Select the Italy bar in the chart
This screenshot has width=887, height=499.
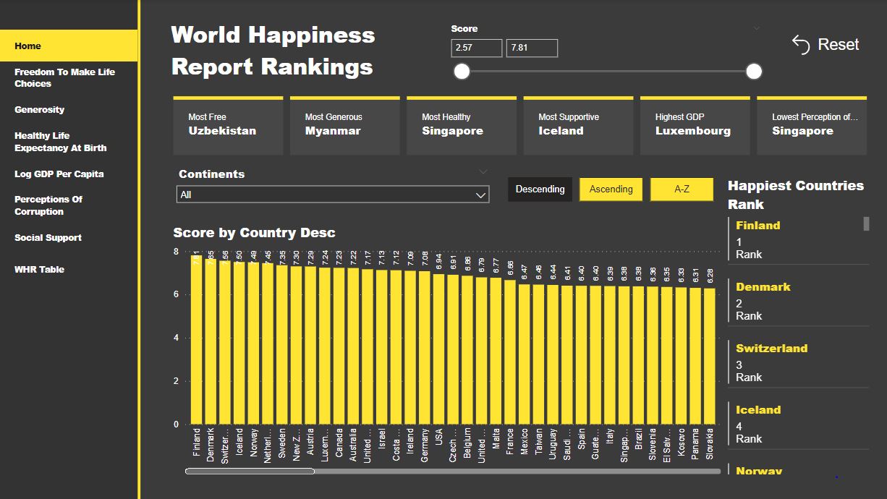point(610,355)
